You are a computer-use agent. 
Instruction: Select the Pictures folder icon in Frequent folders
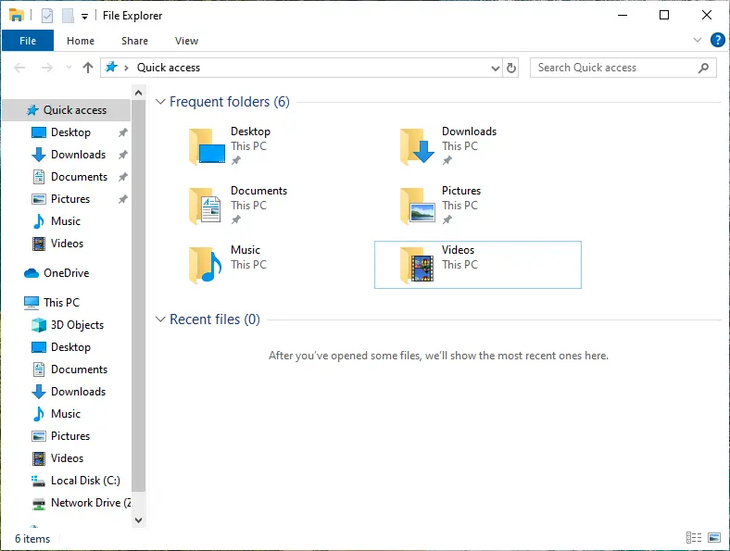[418, 206]
